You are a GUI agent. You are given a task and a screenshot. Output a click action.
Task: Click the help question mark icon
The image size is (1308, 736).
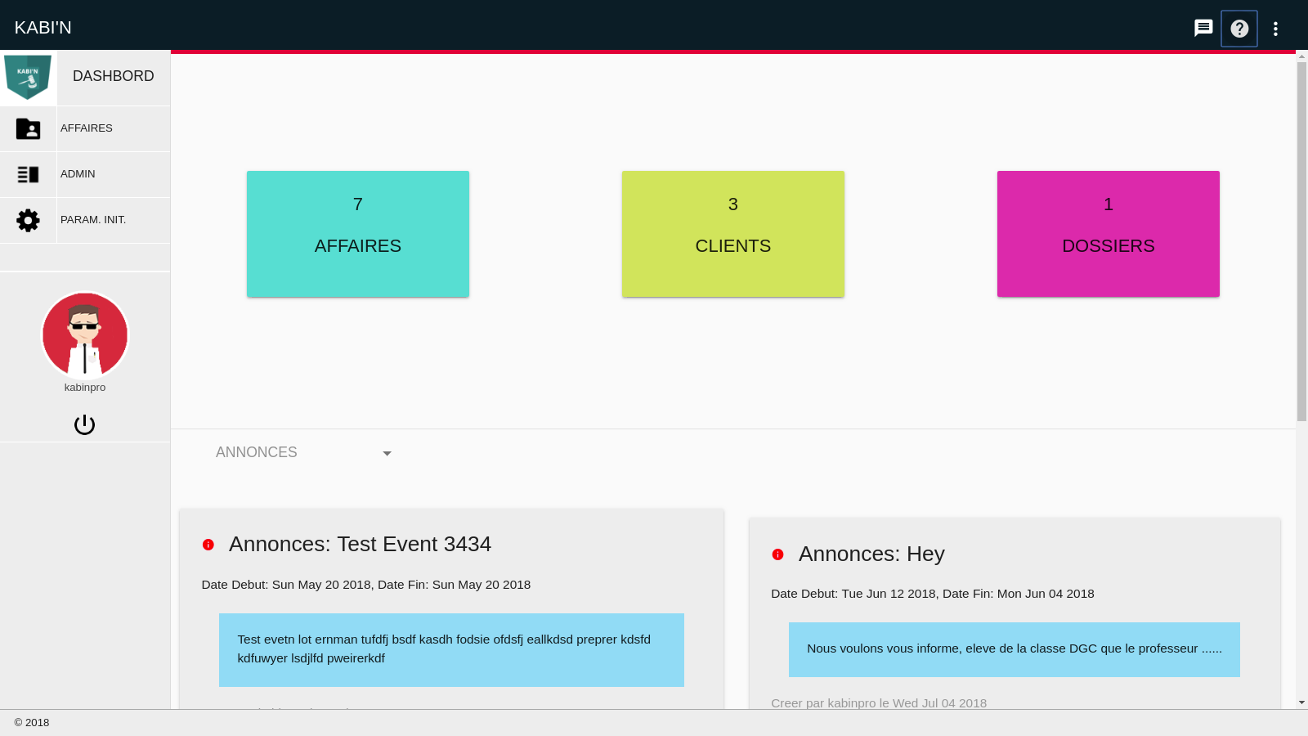tap(1239, 29)
